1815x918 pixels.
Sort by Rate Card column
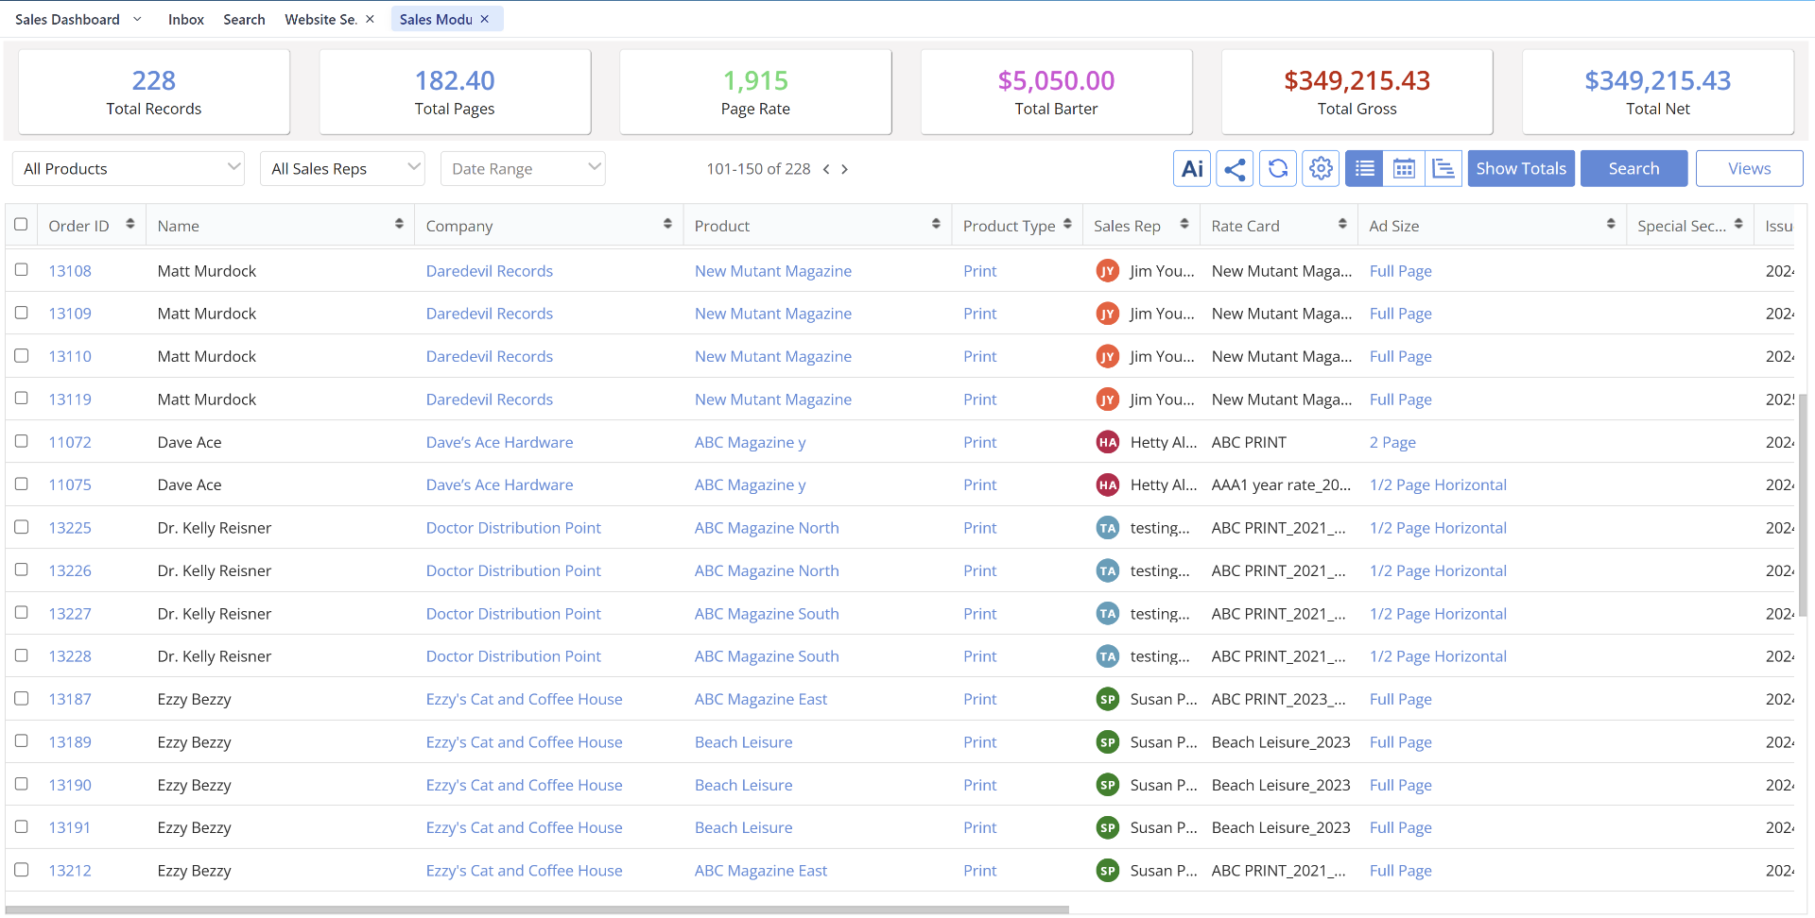pos(1342,224)
